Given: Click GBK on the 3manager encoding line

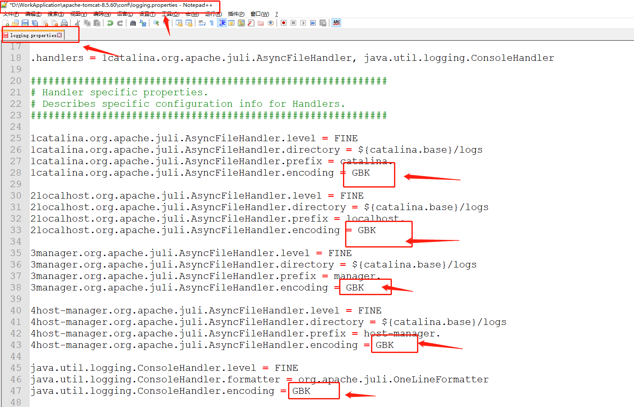Looking at the screenshot, I should [x=355, y=287].
